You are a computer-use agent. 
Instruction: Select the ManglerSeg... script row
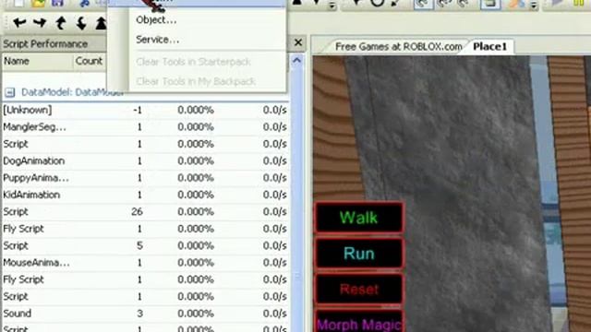coord(145,127)
